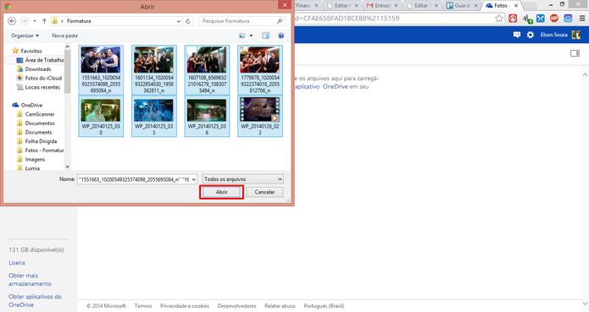Open the Downloads folder in the sidebar
This screenshot has height=312, width=589.
tap(38, 69)
